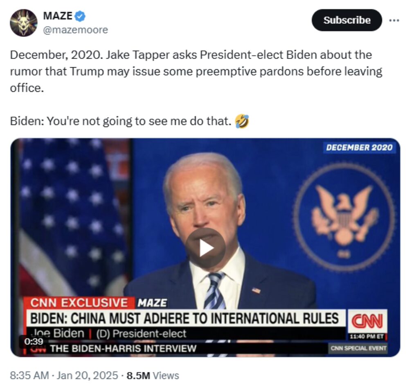Click the presidential eagle seal in the video
Screen dimensions: 414x390
[x=344, y=217]
